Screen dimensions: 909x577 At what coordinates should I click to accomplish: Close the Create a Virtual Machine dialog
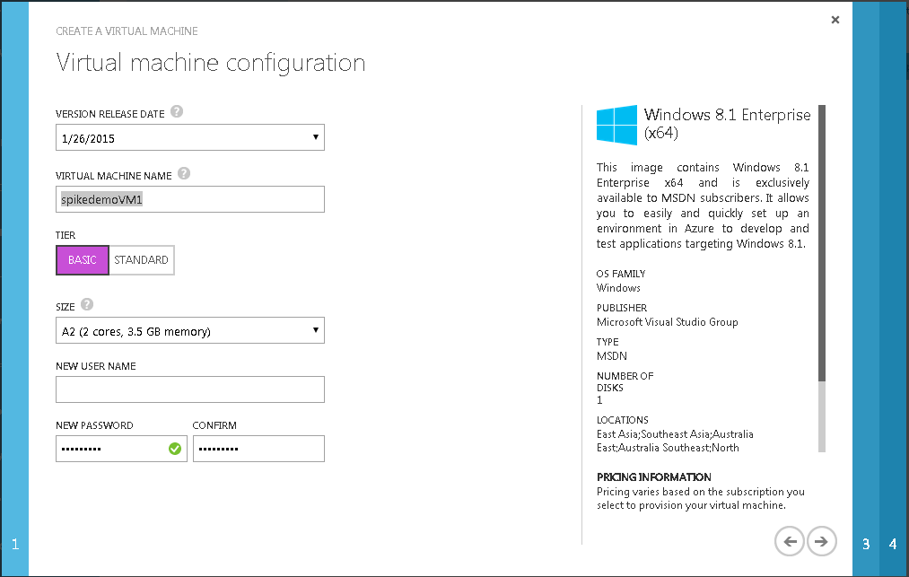point(835,20)
